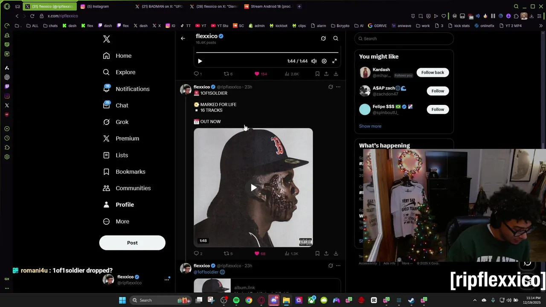The width and height of the screenshot is (546, 307).
Task: Open the GDRIVE bookmark
Action: click(377, 26)
